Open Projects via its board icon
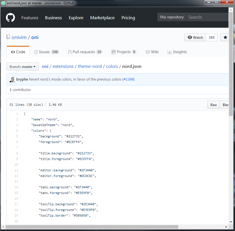Viewport: 235px width, 231px height. 113,52
